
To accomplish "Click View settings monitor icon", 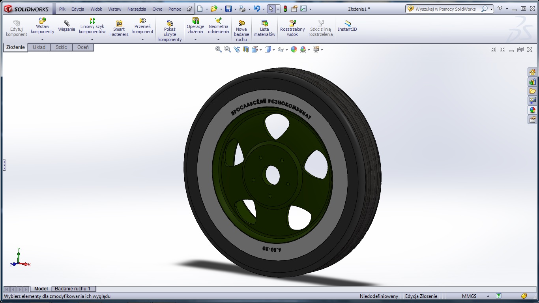I will pos(316,49).
